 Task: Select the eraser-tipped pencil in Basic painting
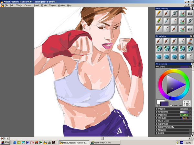point(159,21)
